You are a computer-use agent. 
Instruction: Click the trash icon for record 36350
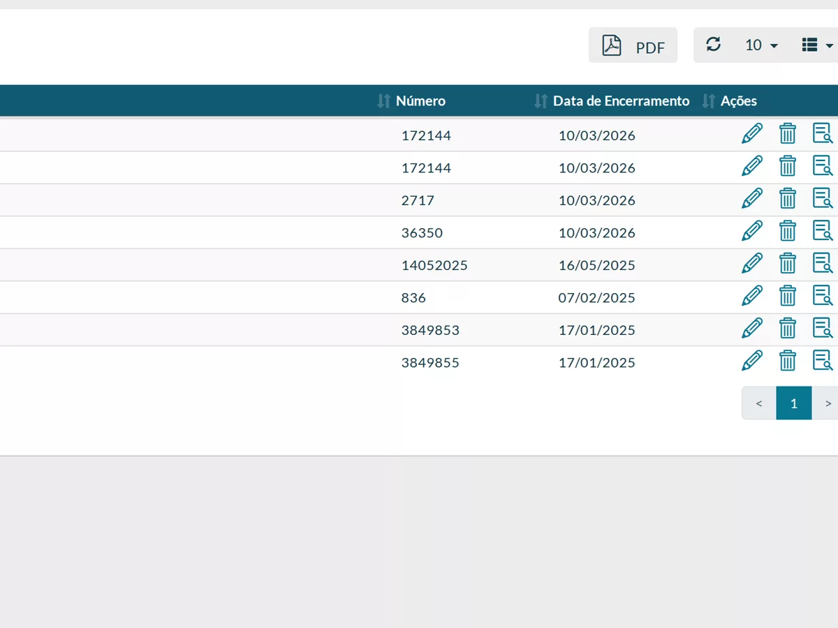click(788, 231)
